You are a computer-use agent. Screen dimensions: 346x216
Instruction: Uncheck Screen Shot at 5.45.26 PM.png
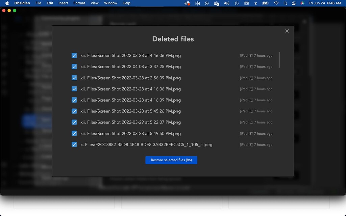click(74, 111)
